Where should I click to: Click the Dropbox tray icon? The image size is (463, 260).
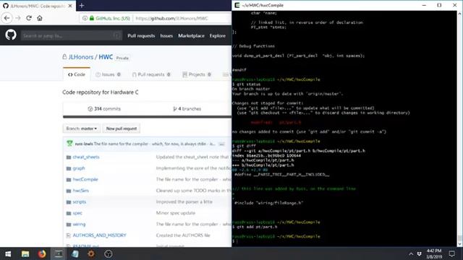pos(420,253)
